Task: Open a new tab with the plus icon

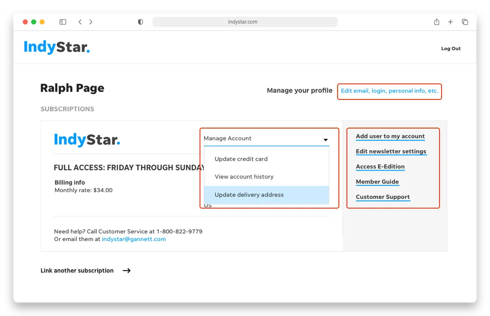Action: tap(451, 22)
